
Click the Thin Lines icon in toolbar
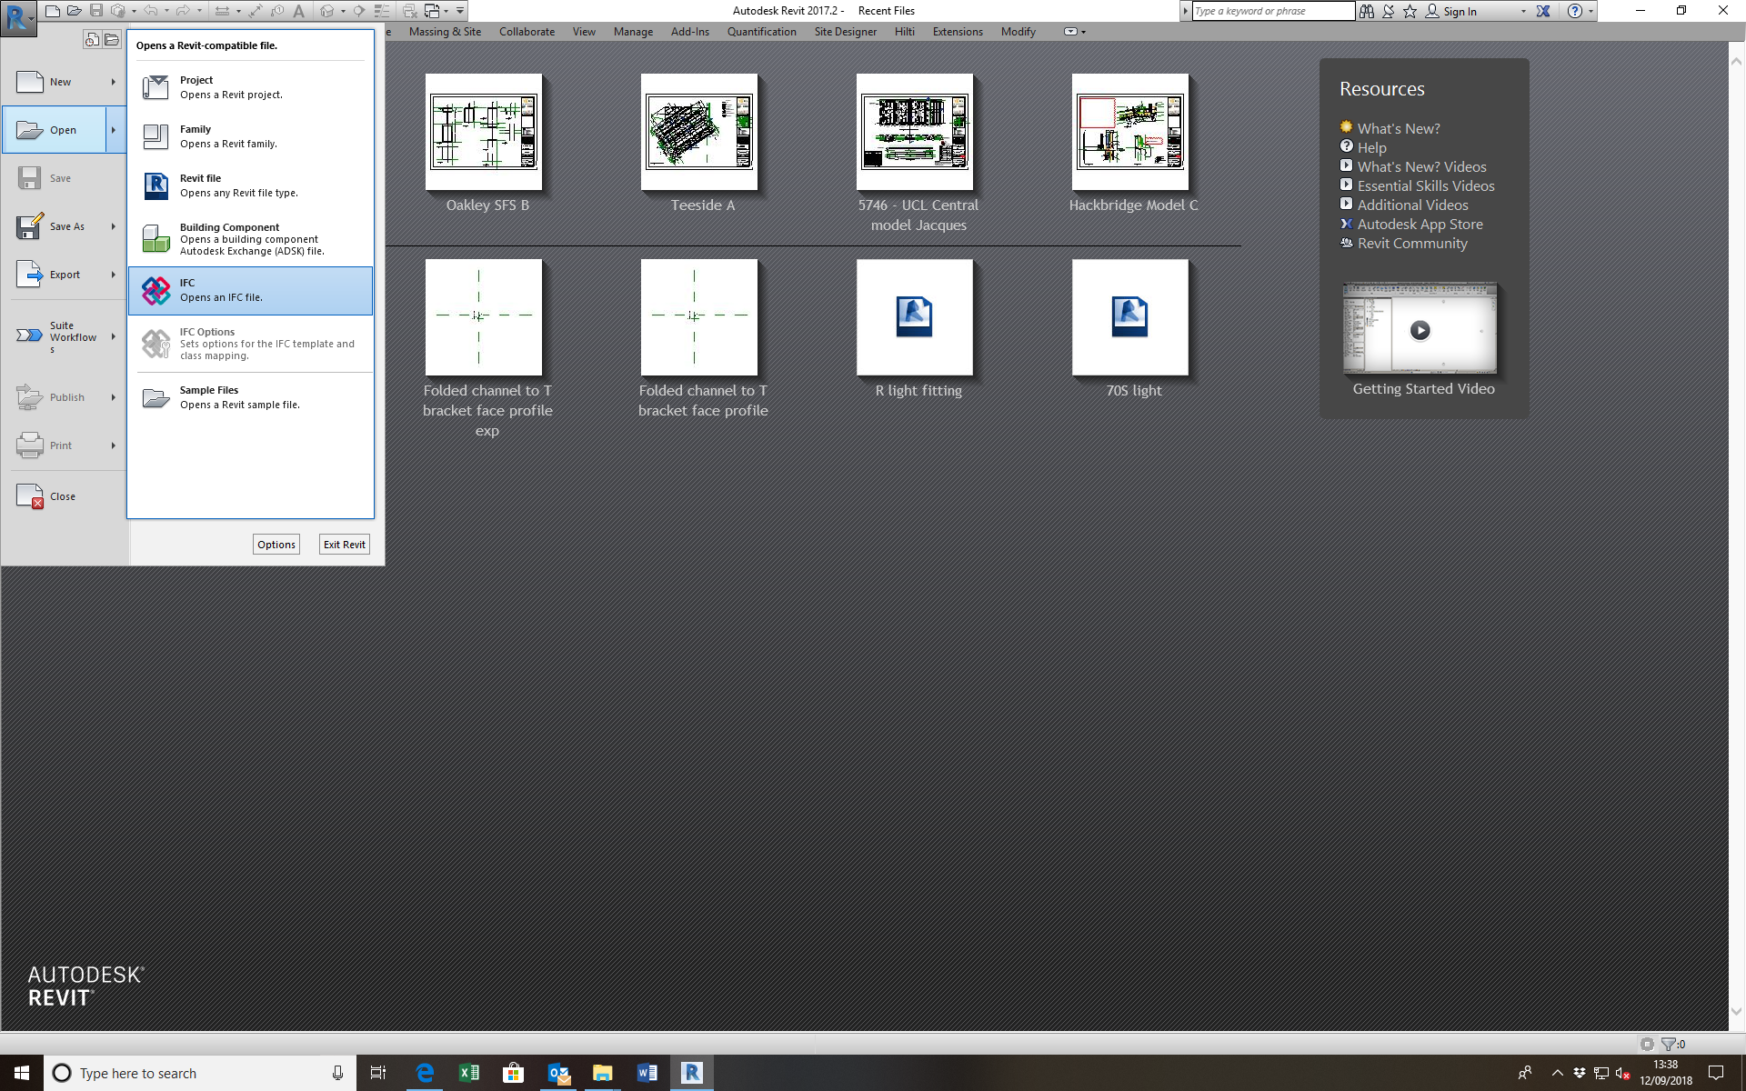[382, 11]
